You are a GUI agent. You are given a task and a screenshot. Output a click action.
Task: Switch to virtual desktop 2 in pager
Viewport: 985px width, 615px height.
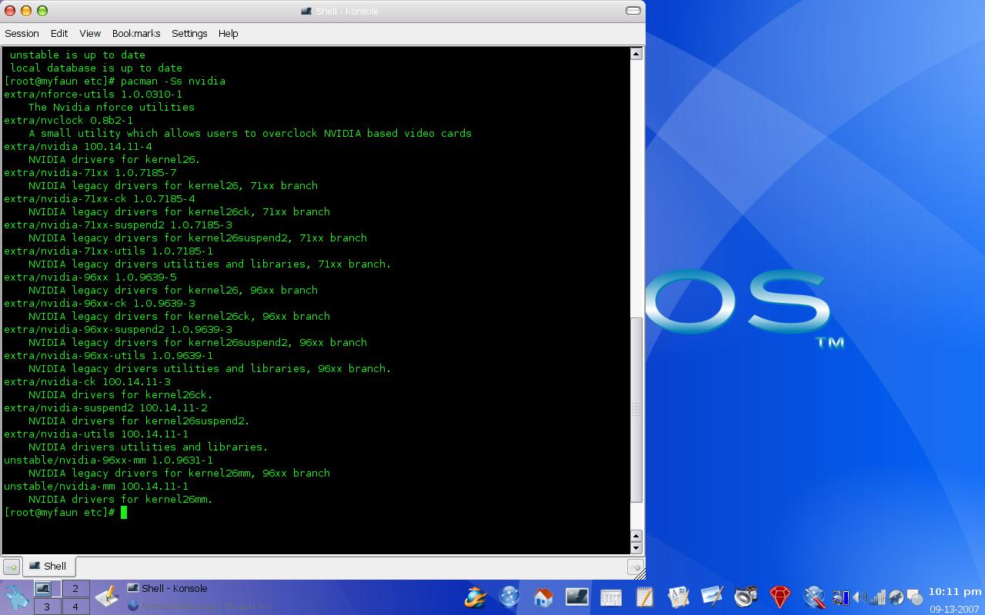(x=75, y=589)
